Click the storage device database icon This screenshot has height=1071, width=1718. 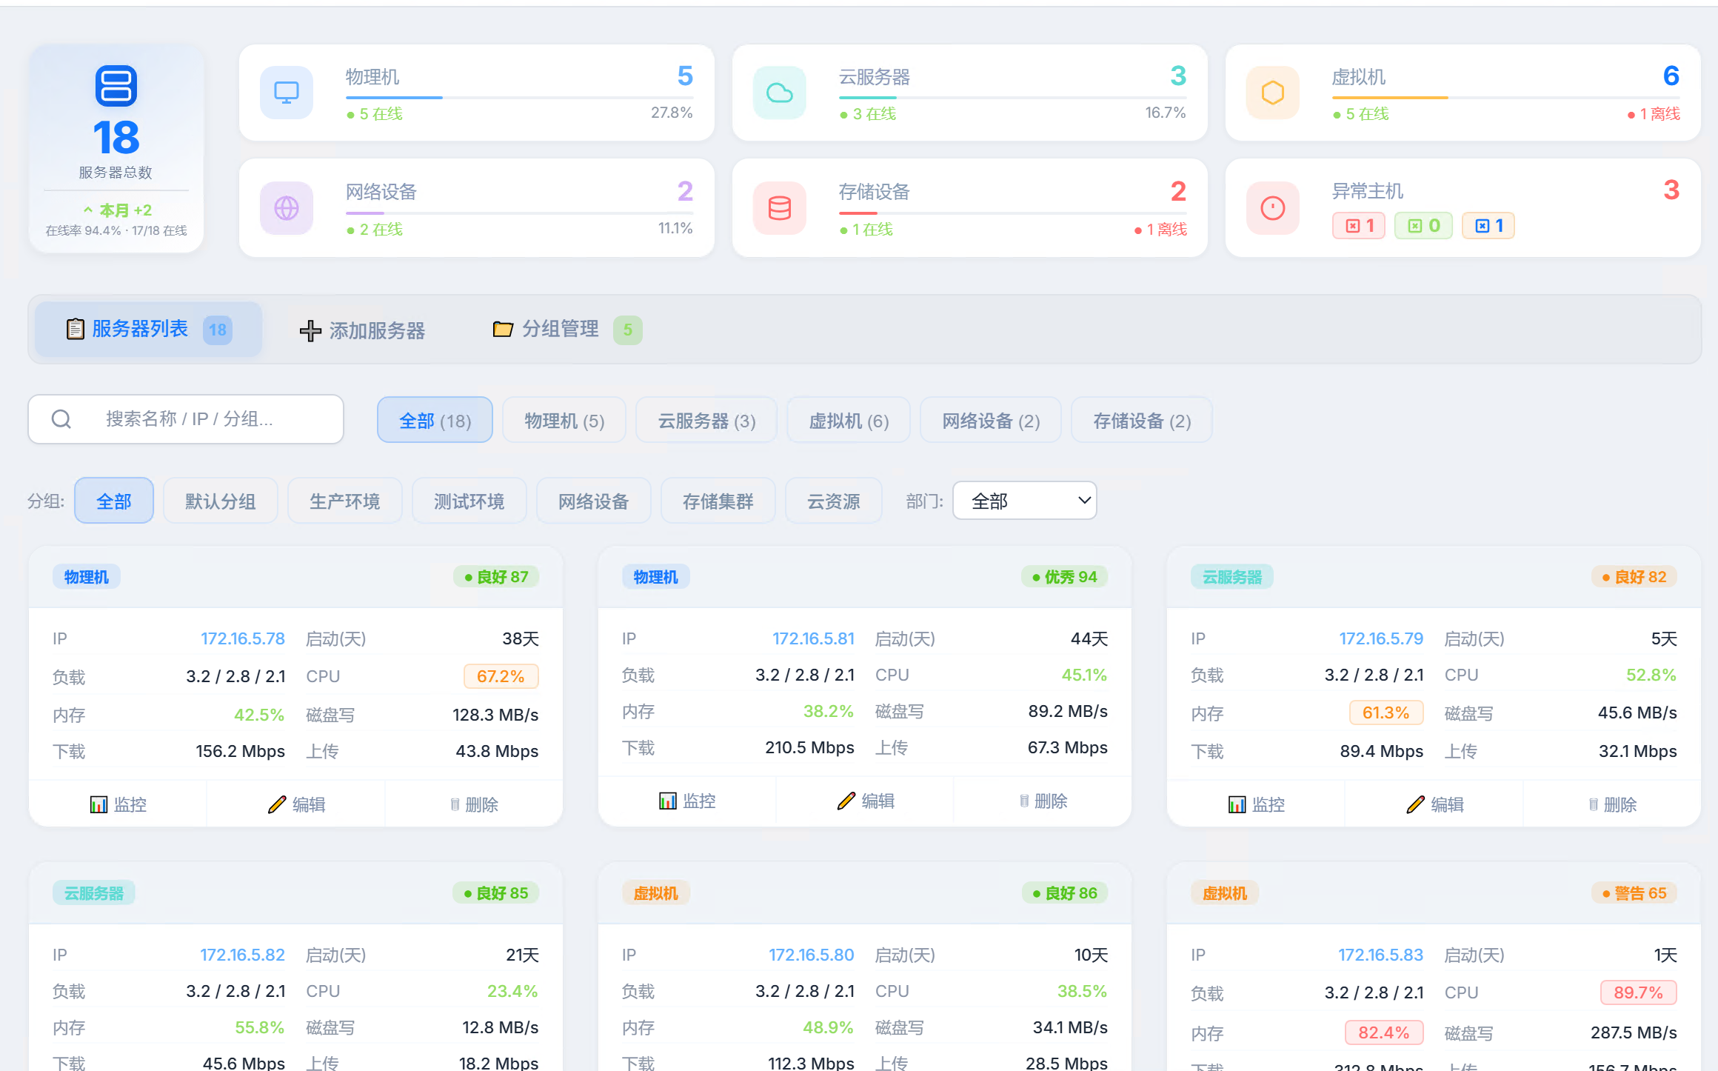tap(780, 208)
